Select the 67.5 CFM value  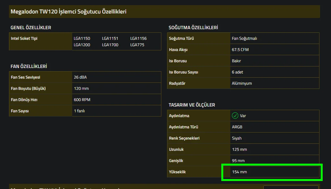click(240, 50)
